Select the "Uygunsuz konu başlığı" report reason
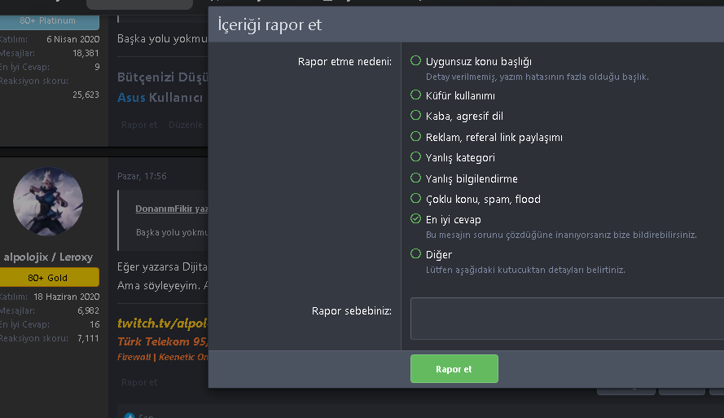The width and height of the screenshot is (724, 418). coord(416,61)
